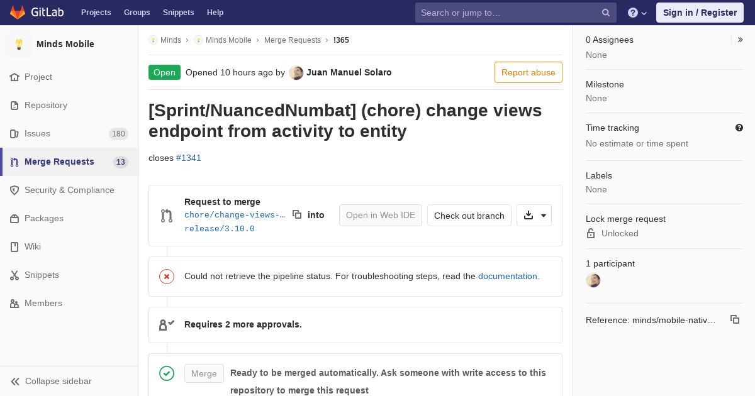Open Issues section with 180 count

(69, 133)
